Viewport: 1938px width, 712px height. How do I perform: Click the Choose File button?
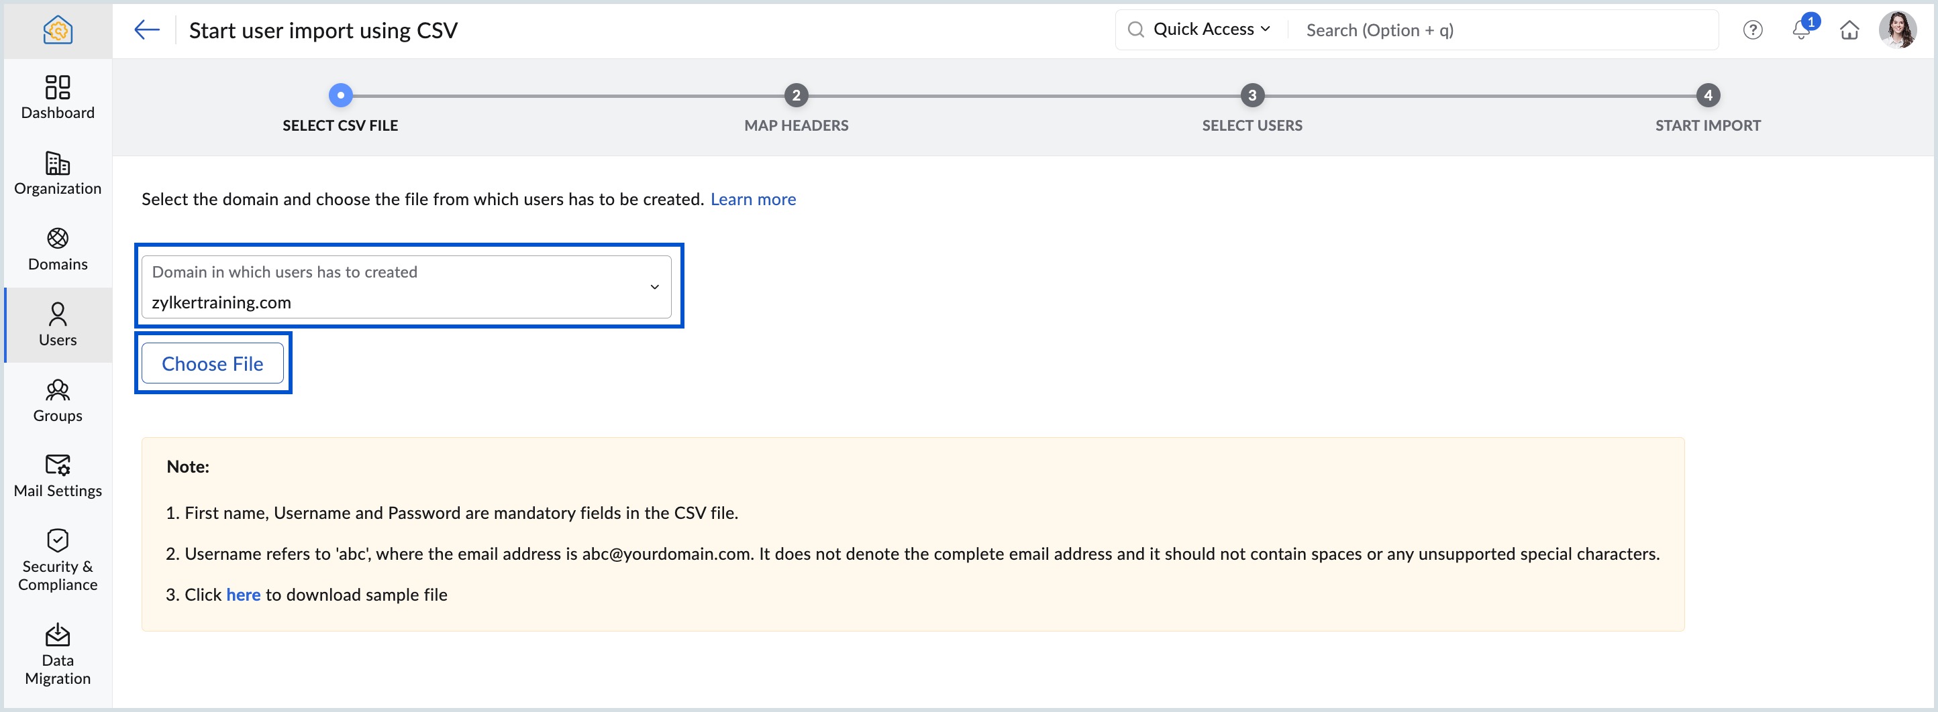[x=213, y=363]
